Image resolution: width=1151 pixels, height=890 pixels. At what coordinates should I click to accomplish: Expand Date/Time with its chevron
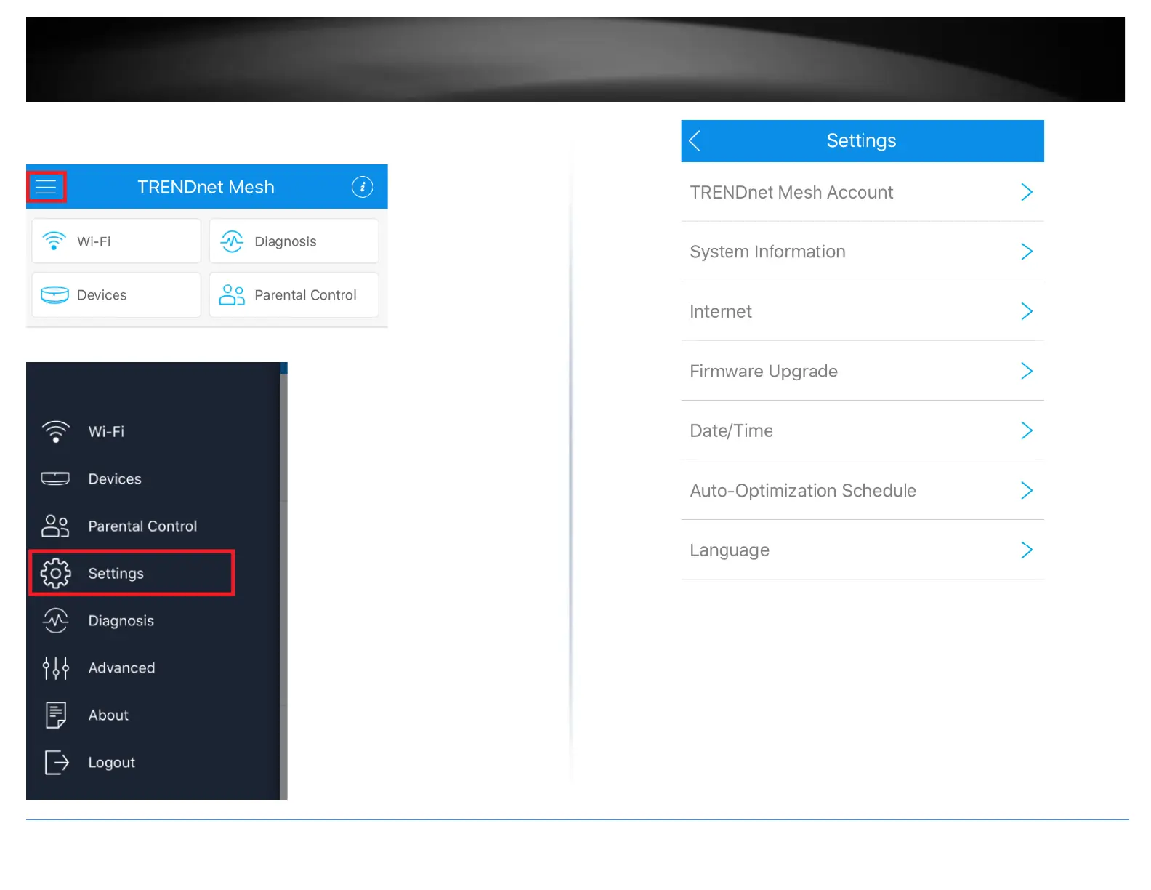1027,430
